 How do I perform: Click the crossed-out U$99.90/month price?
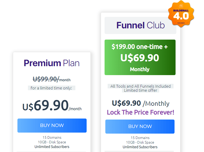point(52,79)
